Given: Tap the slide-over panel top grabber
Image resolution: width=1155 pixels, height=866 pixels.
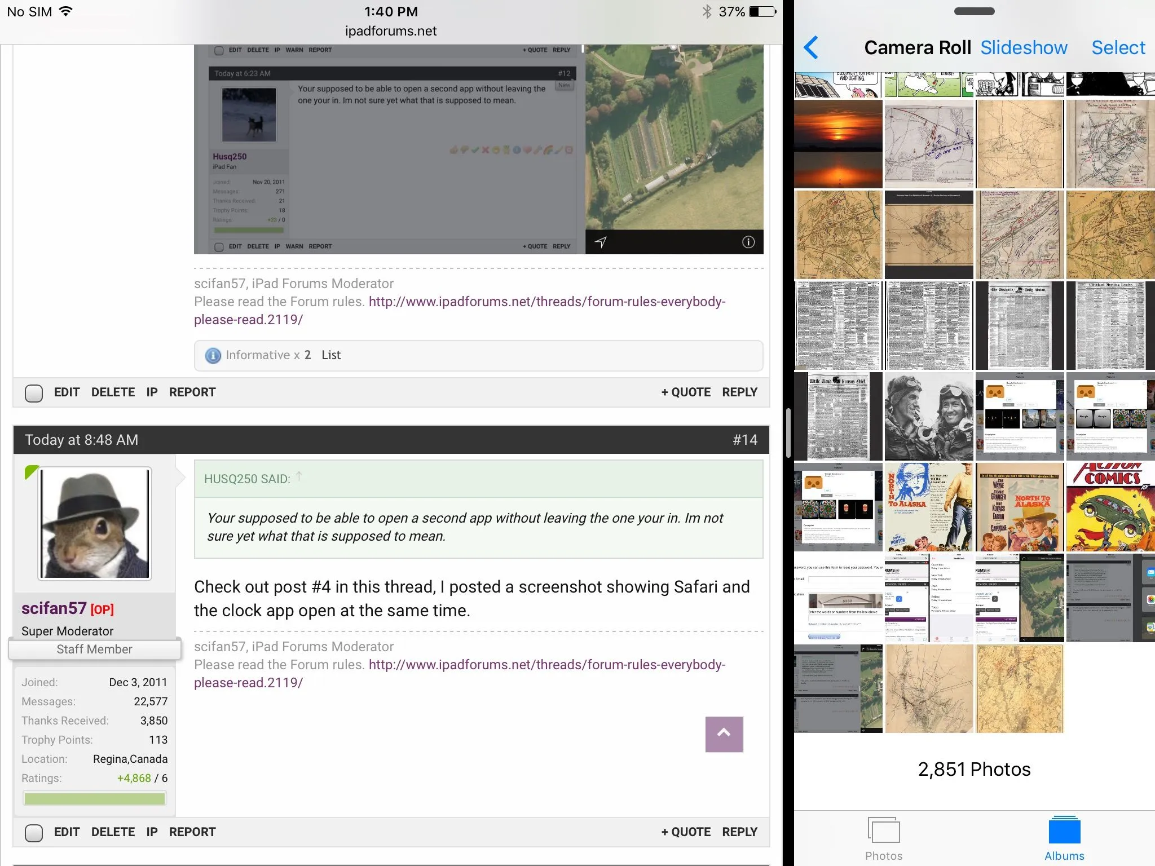Looking at the screenshot, I should 974,11.
